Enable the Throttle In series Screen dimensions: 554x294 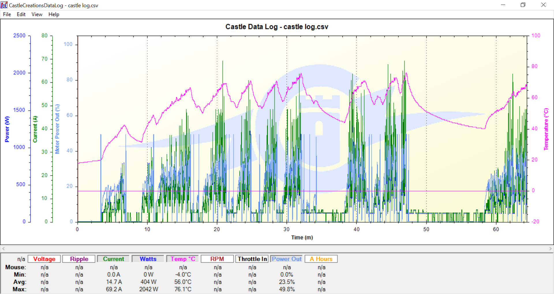point(252,259)
